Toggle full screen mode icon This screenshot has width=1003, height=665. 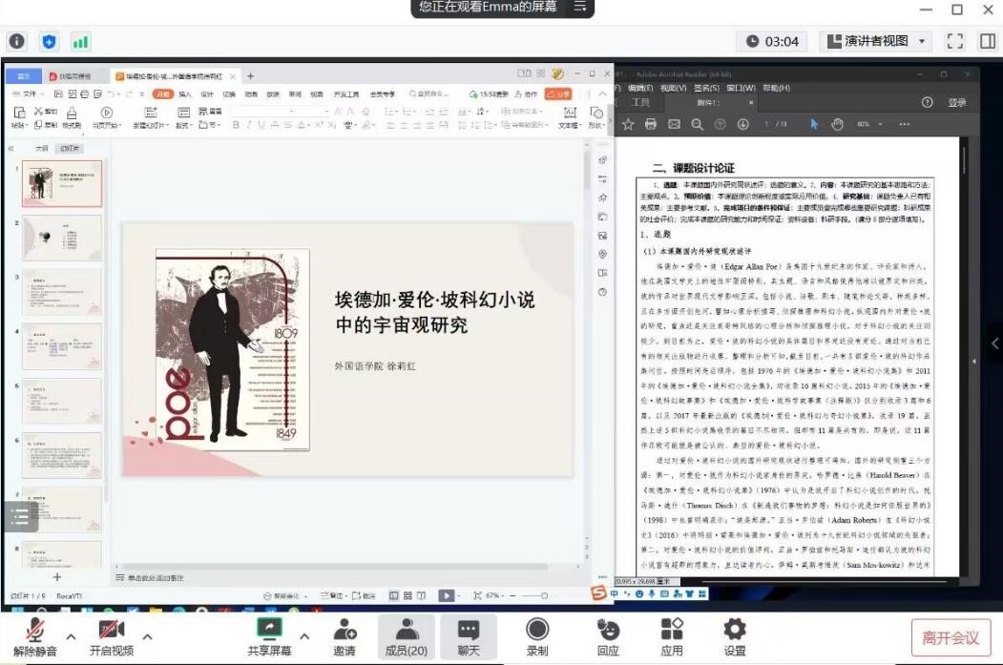click(x=954, y=41)
